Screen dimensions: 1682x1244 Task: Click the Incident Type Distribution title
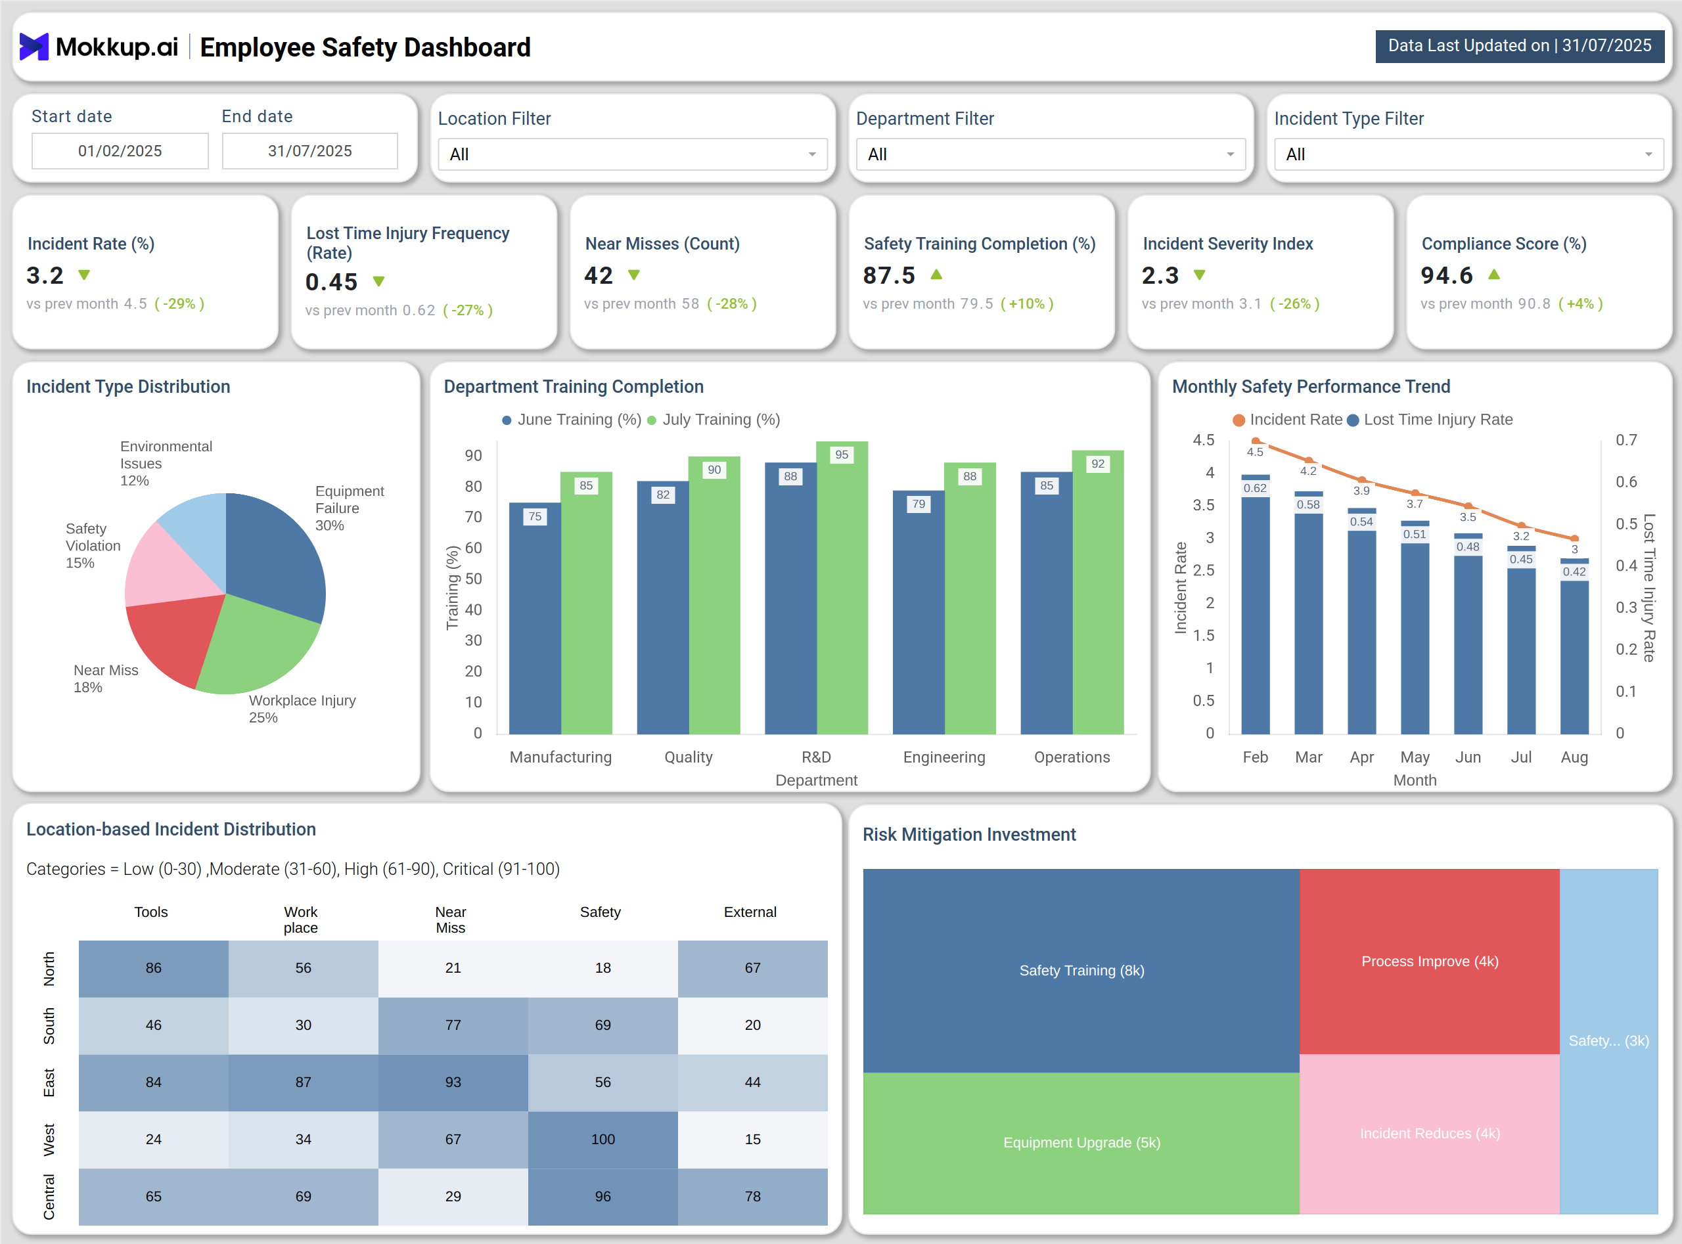(x=128, y=386)
